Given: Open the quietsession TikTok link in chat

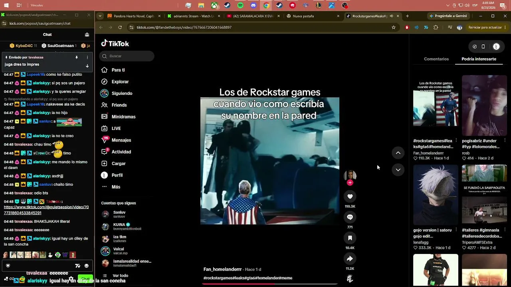Looking at the screenshot, I should point(46,210).
